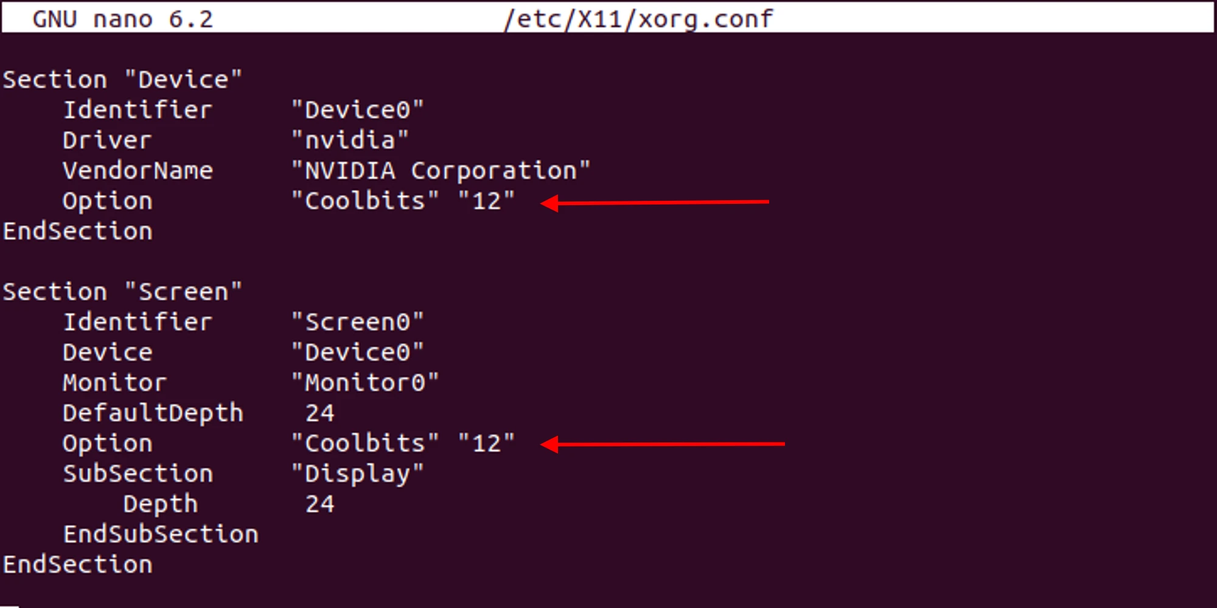Screen dimensions: 1217x608
Task: Click the 24 value beside DefaultDepth
Action: (319, 413)
